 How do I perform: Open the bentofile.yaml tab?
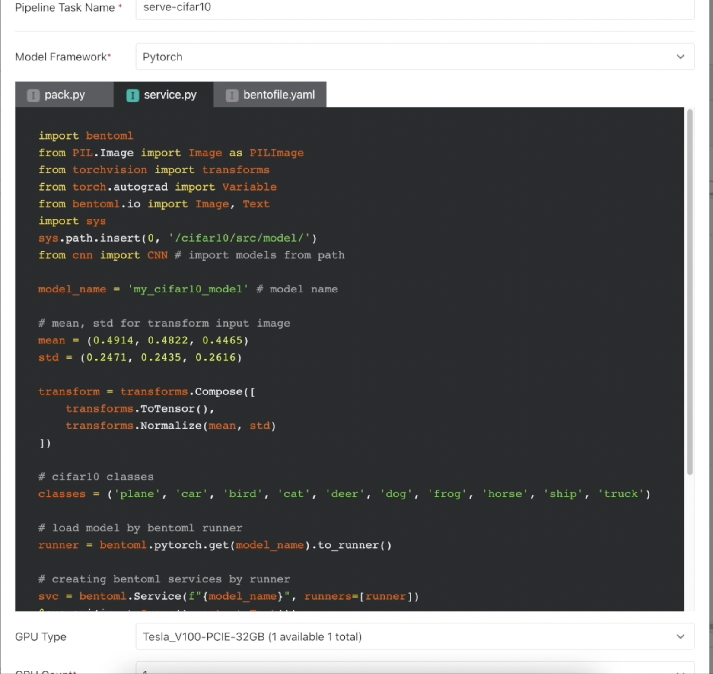pos(270,95)
